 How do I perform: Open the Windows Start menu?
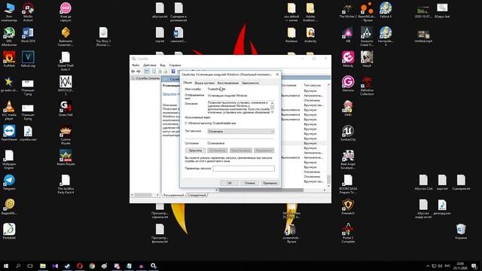point(6,266)
